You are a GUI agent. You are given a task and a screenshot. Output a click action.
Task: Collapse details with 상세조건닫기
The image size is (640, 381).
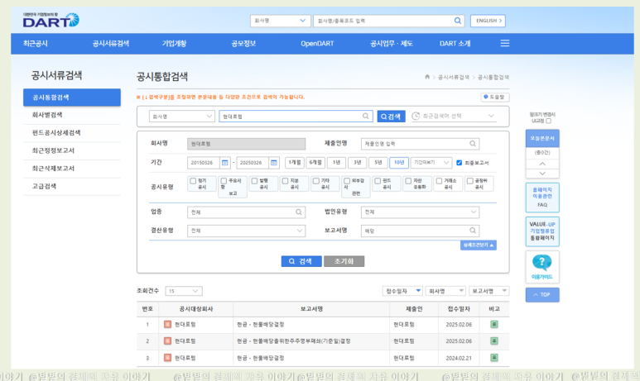tap(479, 245)
